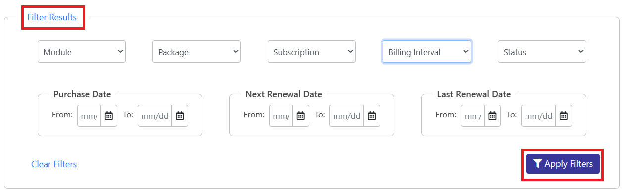Image resolution: width=622 pixels, height=191 pixels.
Task: Expand the Package dropdown
Action: (196, 52)
